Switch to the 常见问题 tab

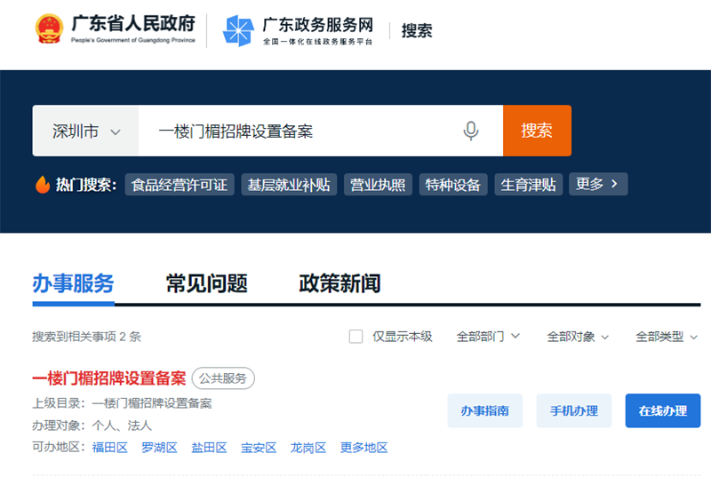click(206, 283)
